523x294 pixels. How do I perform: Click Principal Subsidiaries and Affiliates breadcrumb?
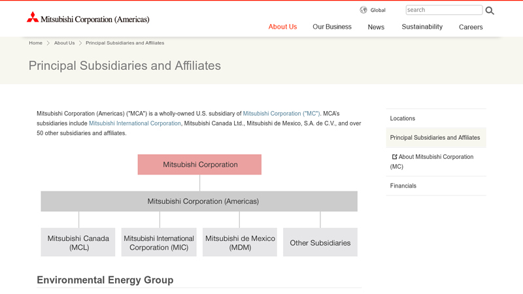125,43
